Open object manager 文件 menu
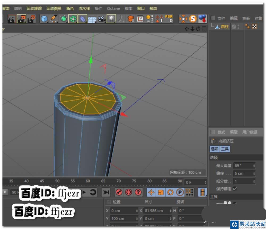This screenshot has width=266, height=229. [221, 19]
